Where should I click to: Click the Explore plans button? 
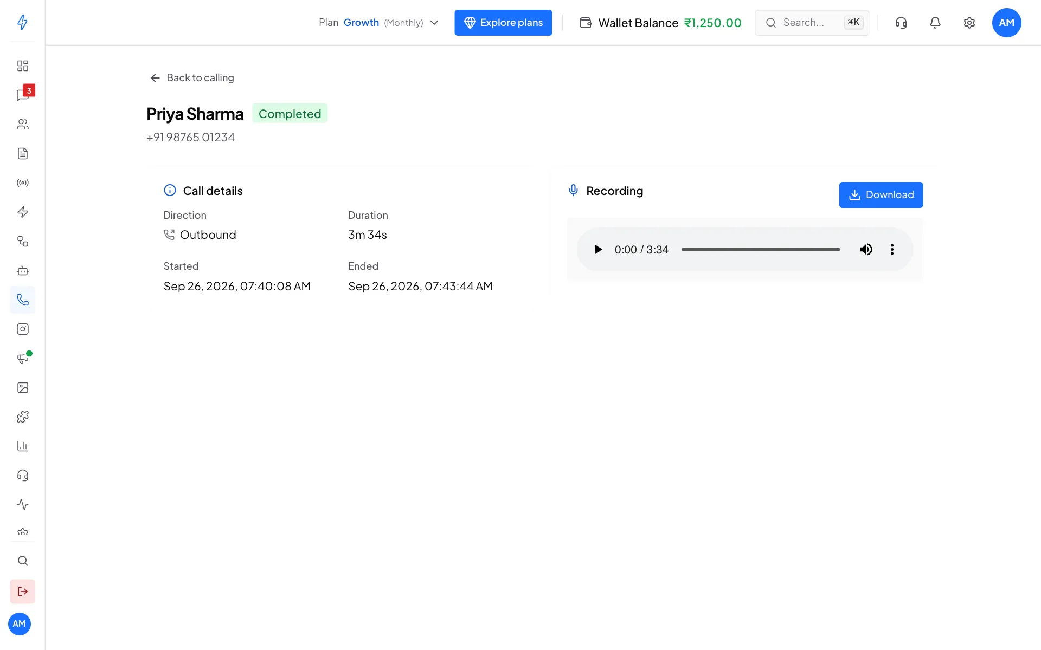(503, 23)
